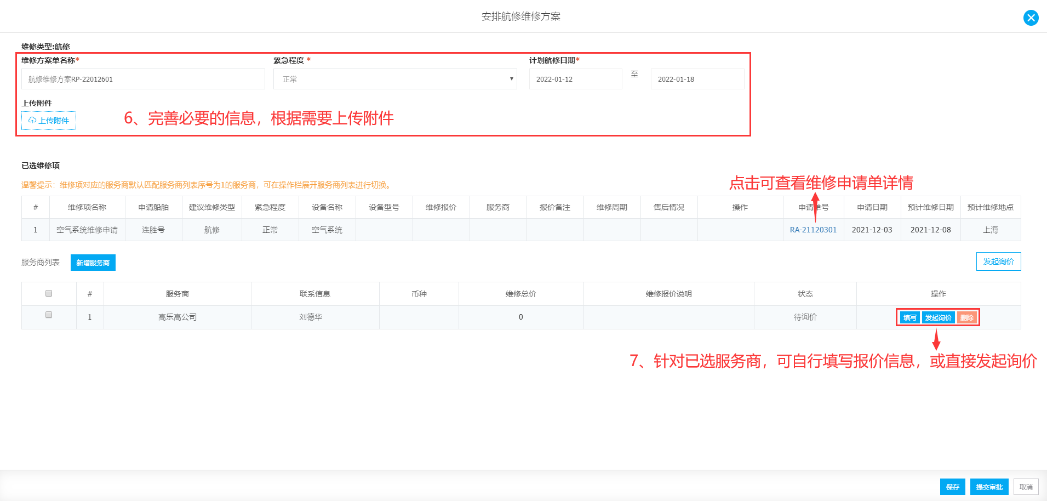Viewport: 1047px width, 501px height.
Task: Click the 保存 button
Action: [952, 487]
